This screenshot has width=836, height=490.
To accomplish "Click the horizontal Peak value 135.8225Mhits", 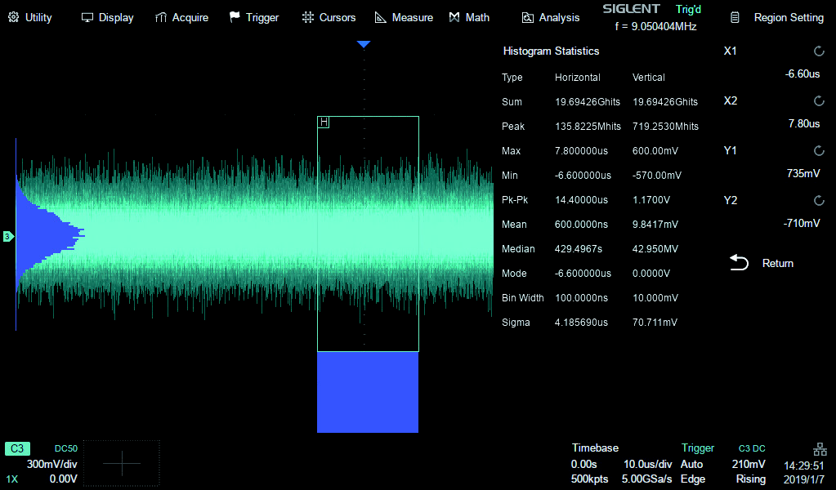I will pyautogui.click(x=588, y=127).
